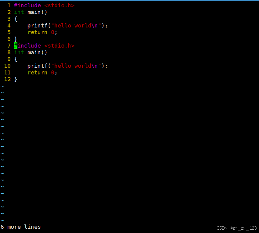Click the '0' value on line 5
Screen dimensions: 259x233
[x=53, y=32]
